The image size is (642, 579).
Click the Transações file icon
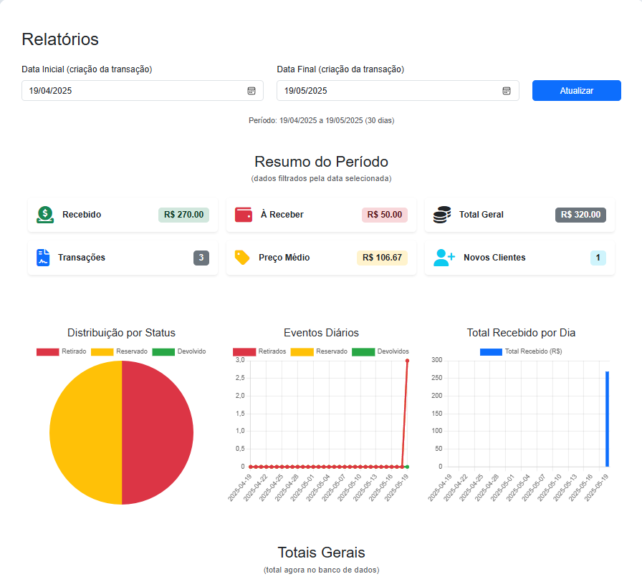click(x=43, y=258)
